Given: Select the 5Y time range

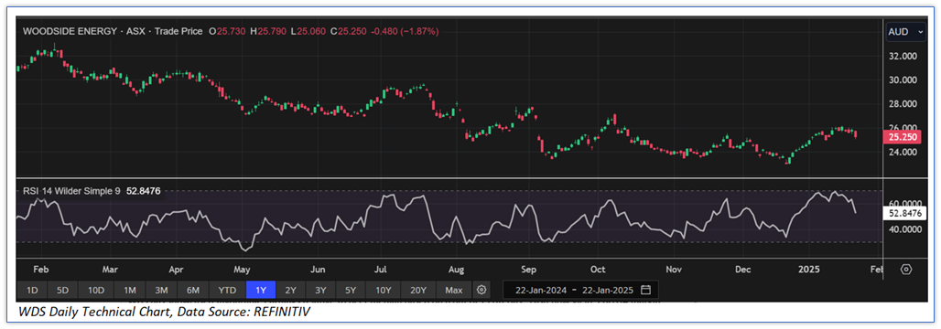Looking at the screenshot, I should click(x=351, y=290).
